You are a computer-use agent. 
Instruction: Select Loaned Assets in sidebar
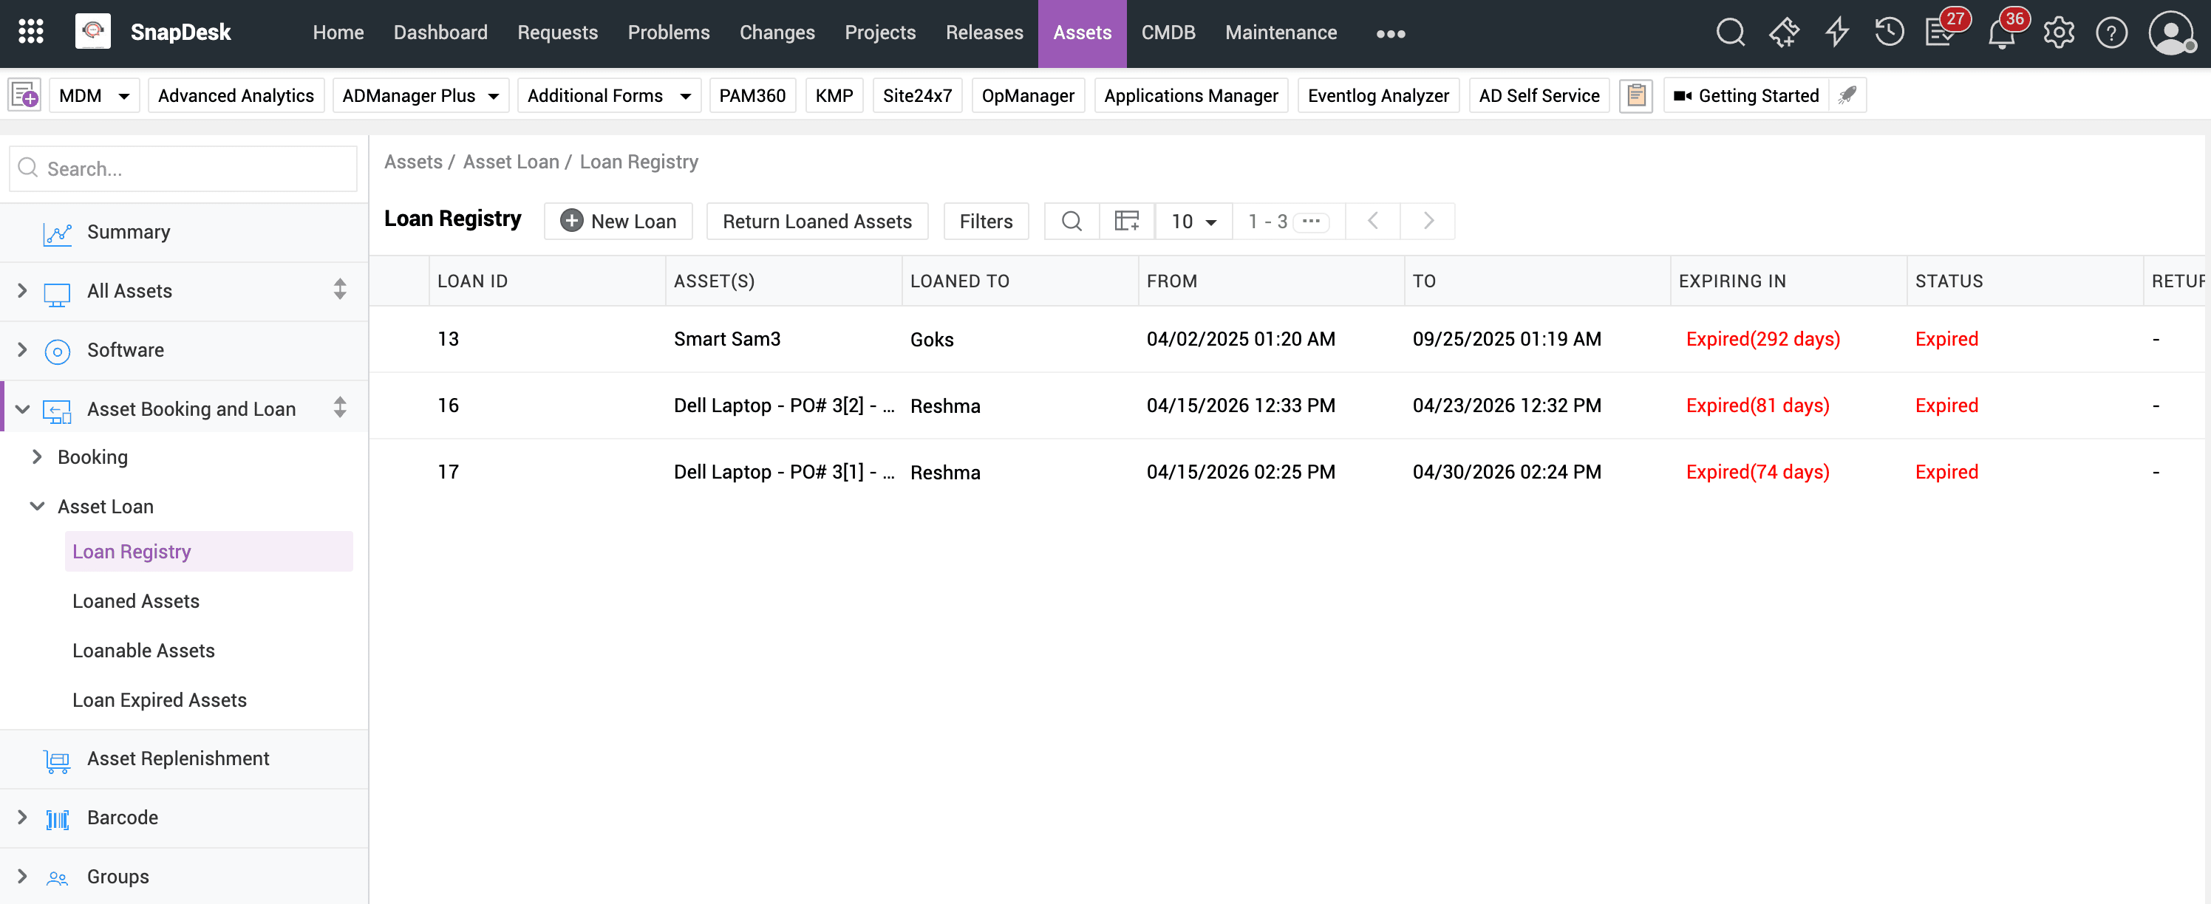[x=136, y=601]
